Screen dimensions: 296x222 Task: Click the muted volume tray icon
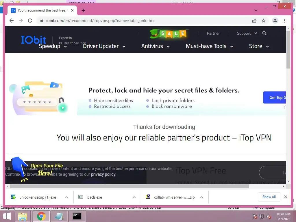[269, 217]
